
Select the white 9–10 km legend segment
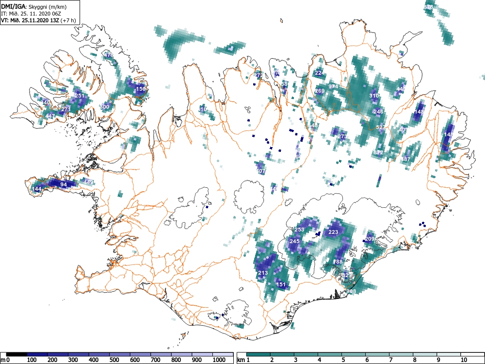pyautogui.click(x=449, y=354)
